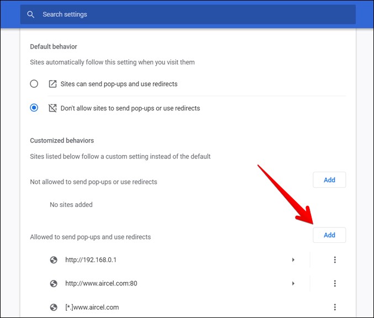Open more actions menu for [*.]www.aircel.com
Screen dimensions: 374x318
pos(335,308)
